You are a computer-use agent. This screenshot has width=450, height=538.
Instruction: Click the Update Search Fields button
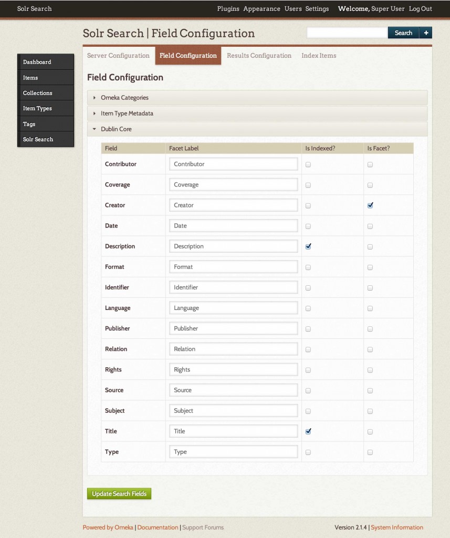(119, 493)
